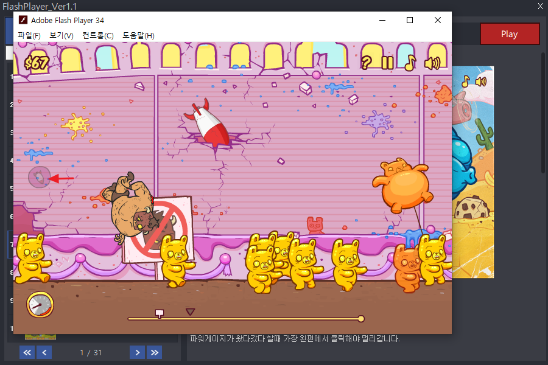Open the 컨트롤(C) menu
The image size is (548, 365).
[98, 36]
